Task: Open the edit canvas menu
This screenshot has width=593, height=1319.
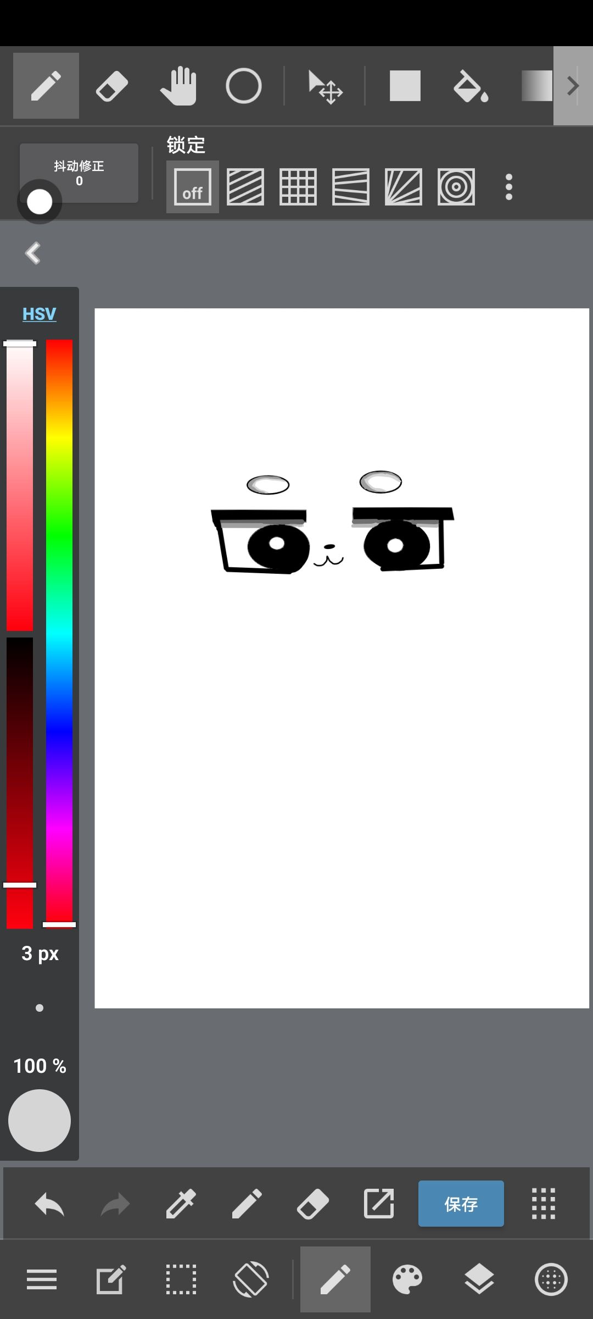Action: click(111, 1279)
